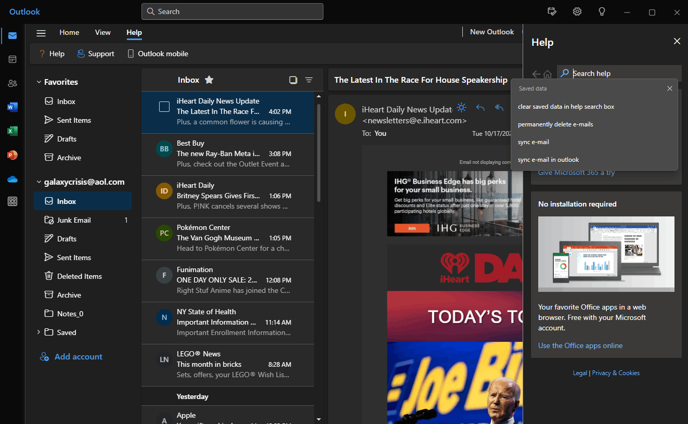Viewport: 688px width, 424px height.
Task: Choose 'sync e-mail' suggestion
Action: coord(594,142)
